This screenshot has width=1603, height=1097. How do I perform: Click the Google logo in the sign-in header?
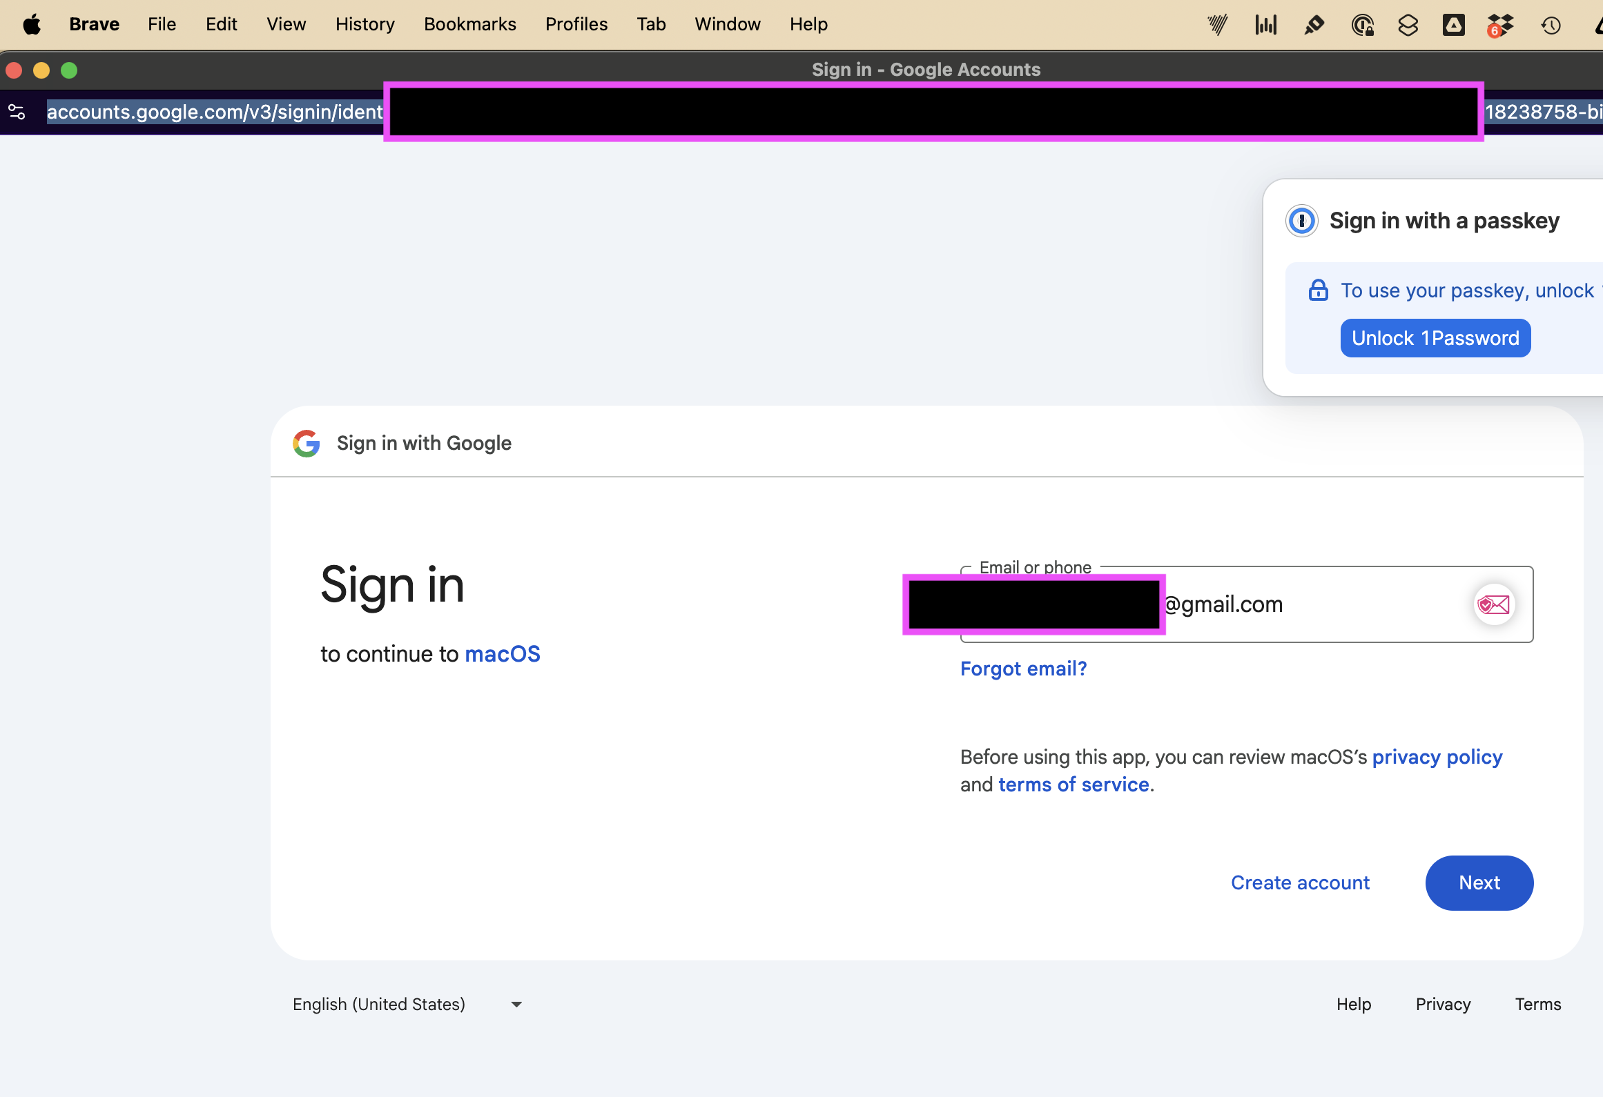pyautogui.click(x=307, y=443)
